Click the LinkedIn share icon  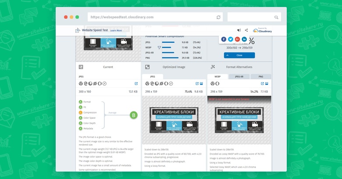click(244, 39)
